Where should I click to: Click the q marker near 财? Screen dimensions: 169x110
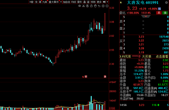[x=83, y=77]
